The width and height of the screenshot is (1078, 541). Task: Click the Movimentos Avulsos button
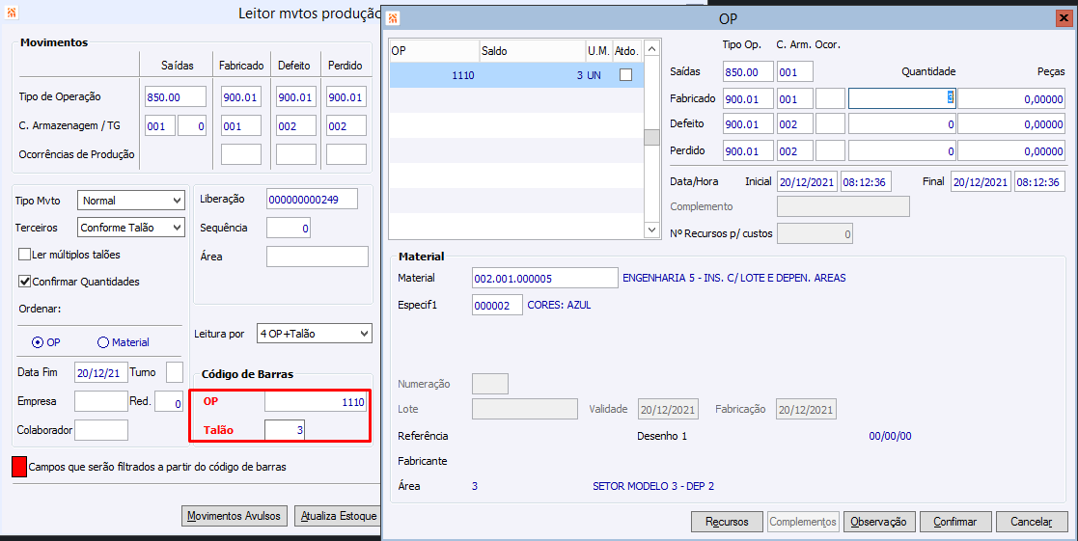[x=234, y=516]
